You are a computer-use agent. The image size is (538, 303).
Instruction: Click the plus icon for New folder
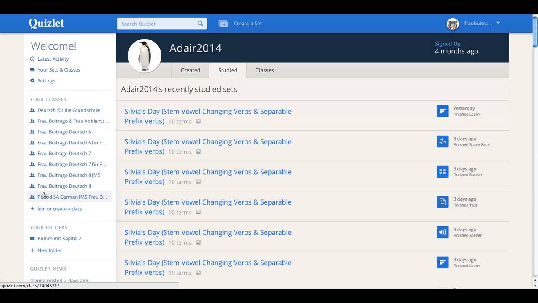click(x=32, y=250)
